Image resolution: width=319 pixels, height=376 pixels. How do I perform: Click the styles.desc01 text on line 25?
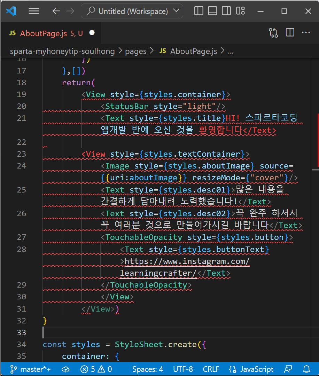click(195, 190)
